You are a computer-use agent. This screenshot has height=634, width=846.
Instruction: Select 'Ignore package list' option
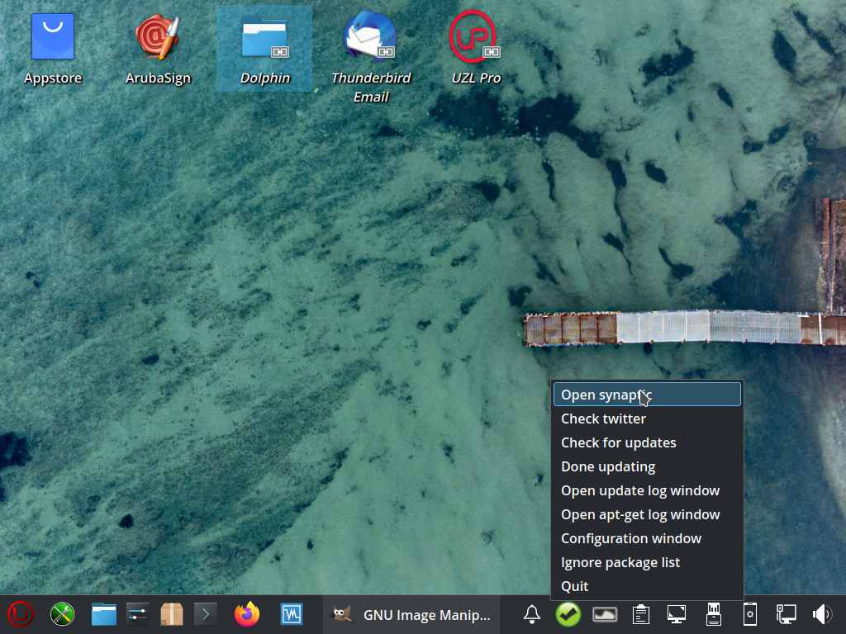tap(620, 562)
